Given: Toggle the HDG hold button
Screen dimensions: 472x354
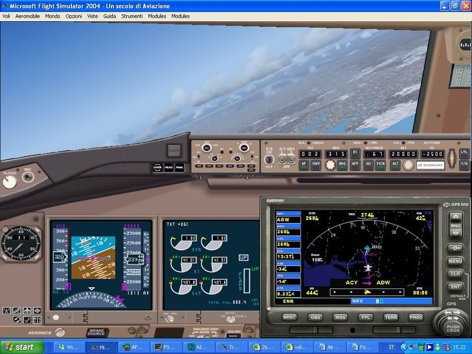Looking at the screenshot, I should pyautogui.click(x=342, y=165).
